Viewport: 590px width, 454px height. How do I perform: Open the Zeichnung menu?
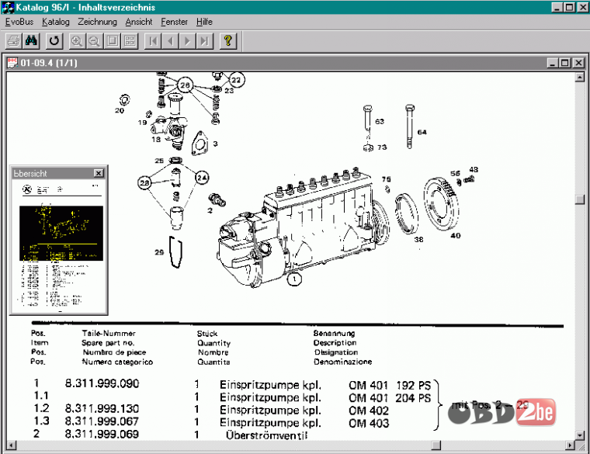click(98, 22)
